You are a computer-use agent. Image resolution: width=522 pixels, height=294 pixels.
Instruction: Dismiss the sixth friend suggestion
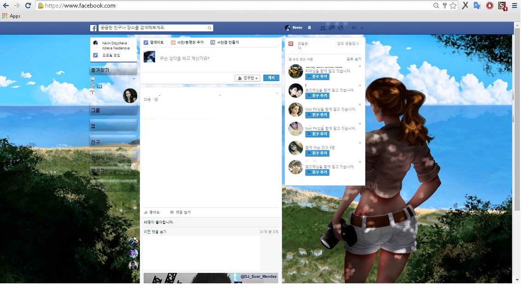point(360,162)
